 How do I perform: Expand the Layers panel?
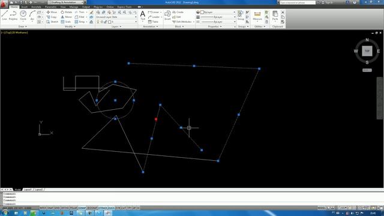(x=116, y=26)
